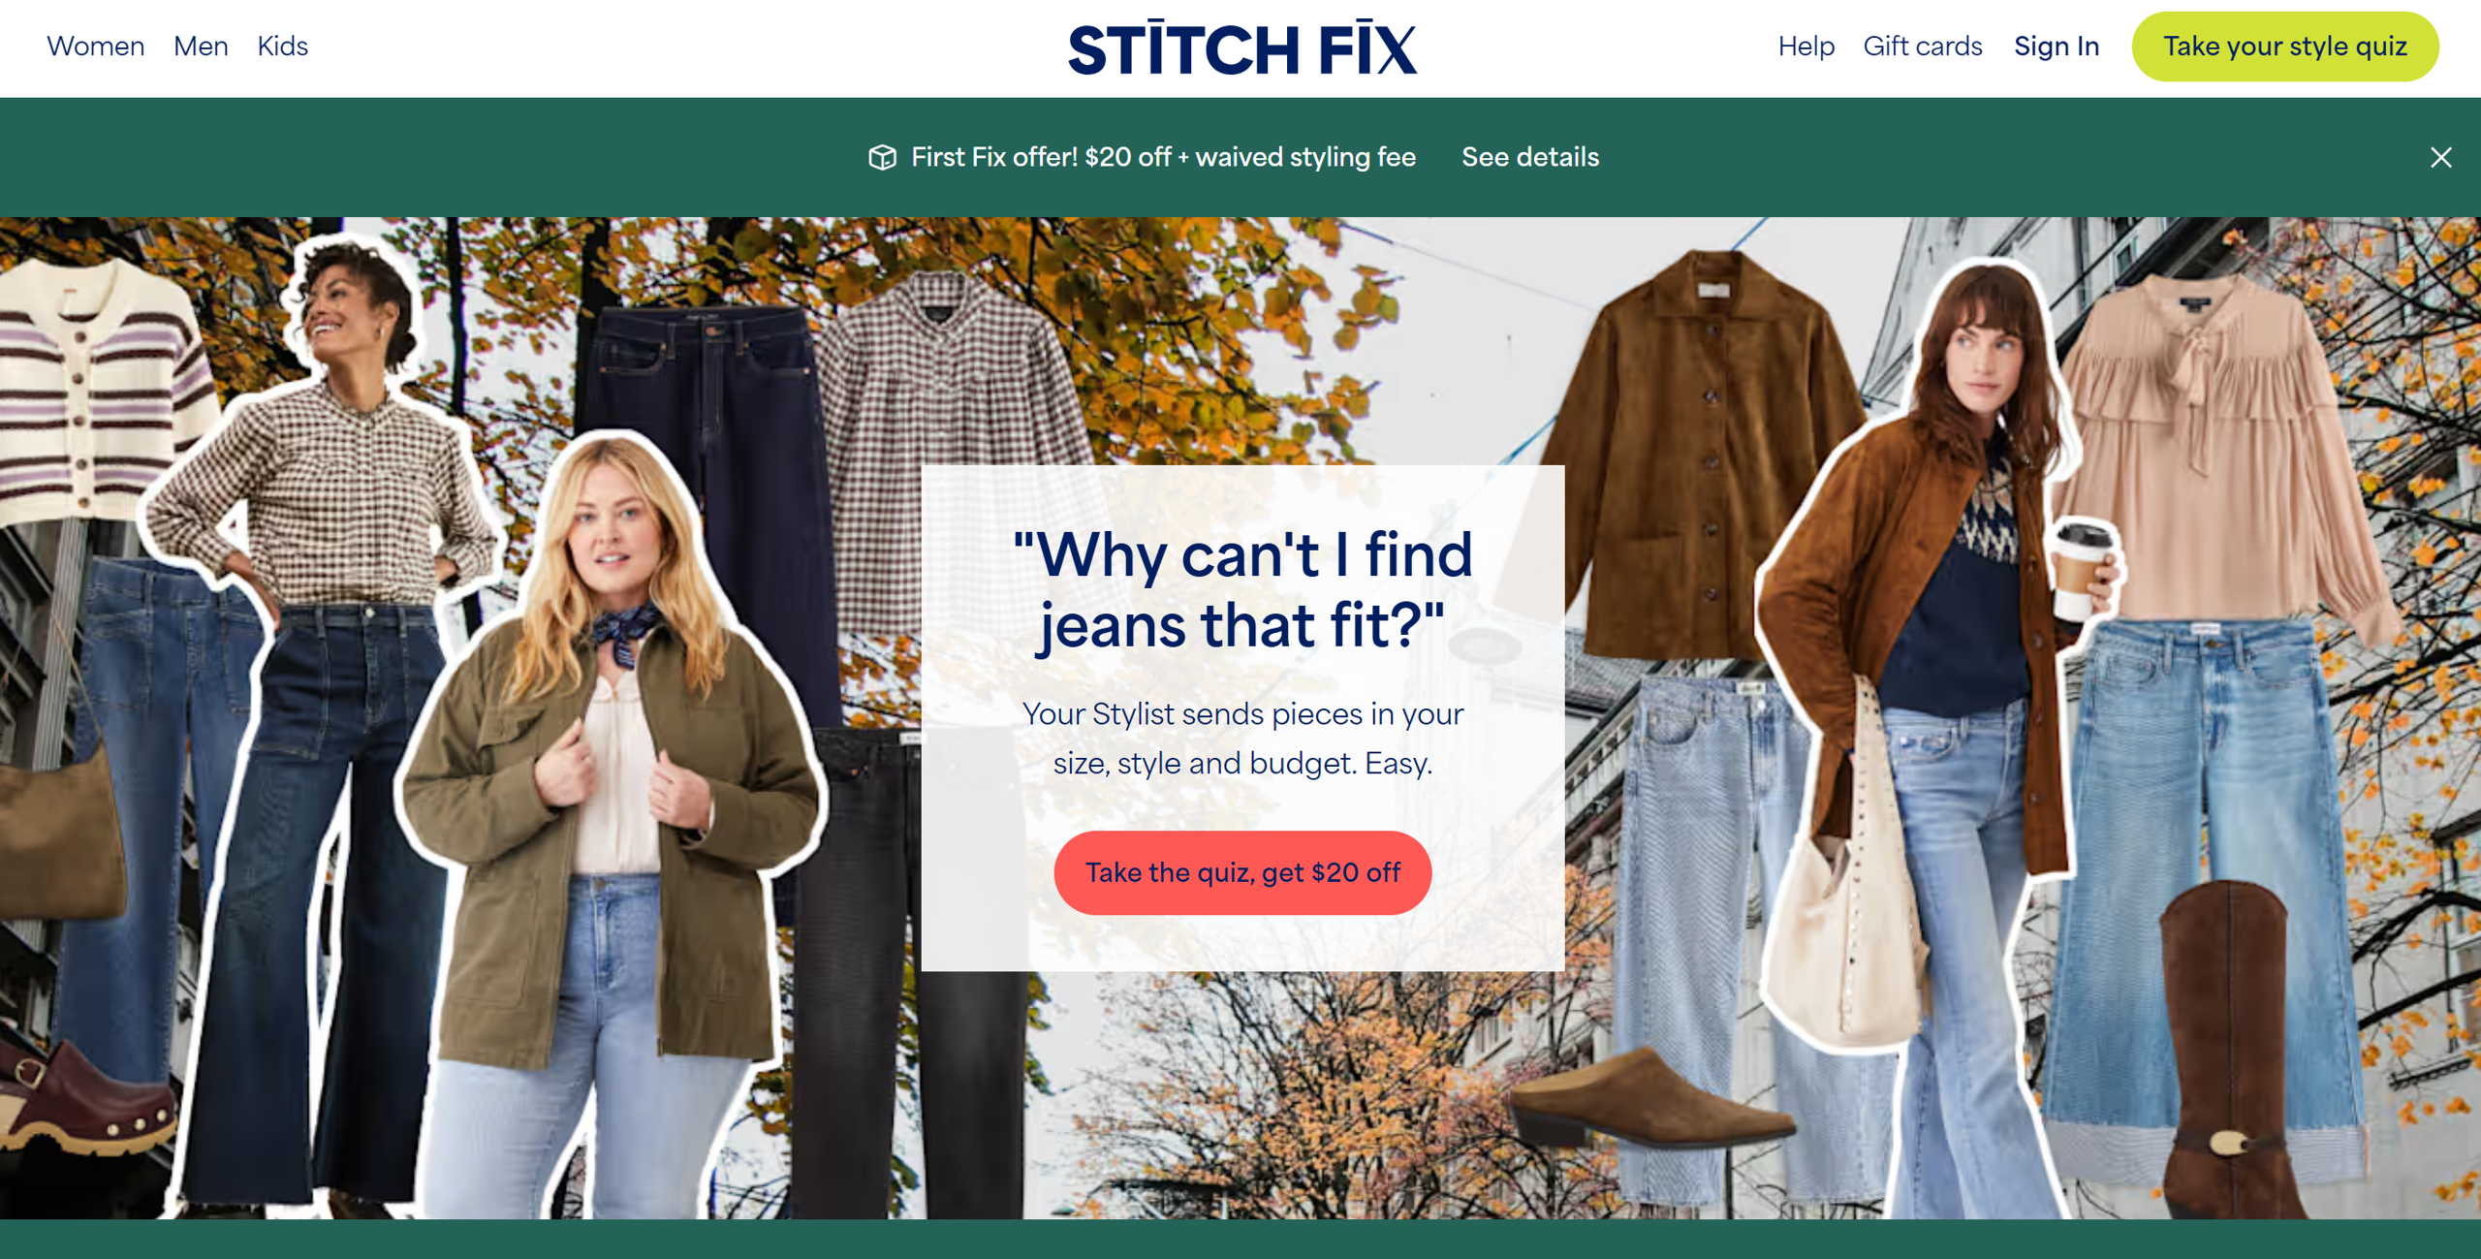Click the package box icon in the offer banner

pos(882,157)
